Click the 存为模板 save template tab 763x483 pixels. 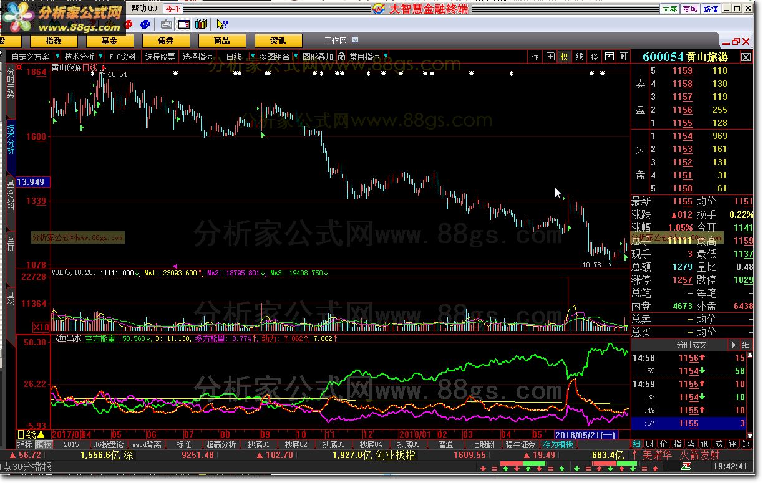coord(558,445)
